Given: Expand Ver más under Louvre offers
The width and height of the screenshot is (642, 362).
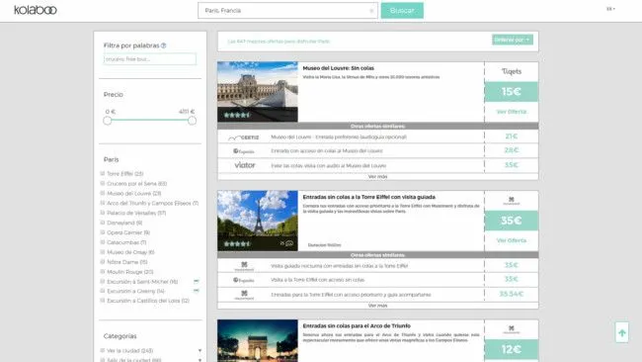Looking at the screenshot, I should tap(377, 177).
